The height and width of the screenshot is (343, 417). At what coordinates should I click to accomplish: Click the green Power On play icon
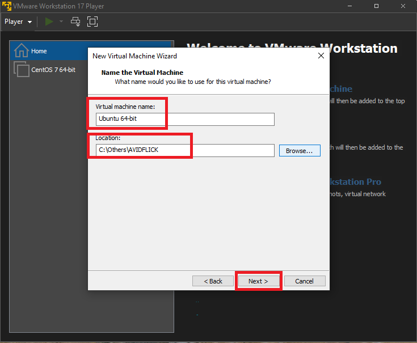[49, 22]
